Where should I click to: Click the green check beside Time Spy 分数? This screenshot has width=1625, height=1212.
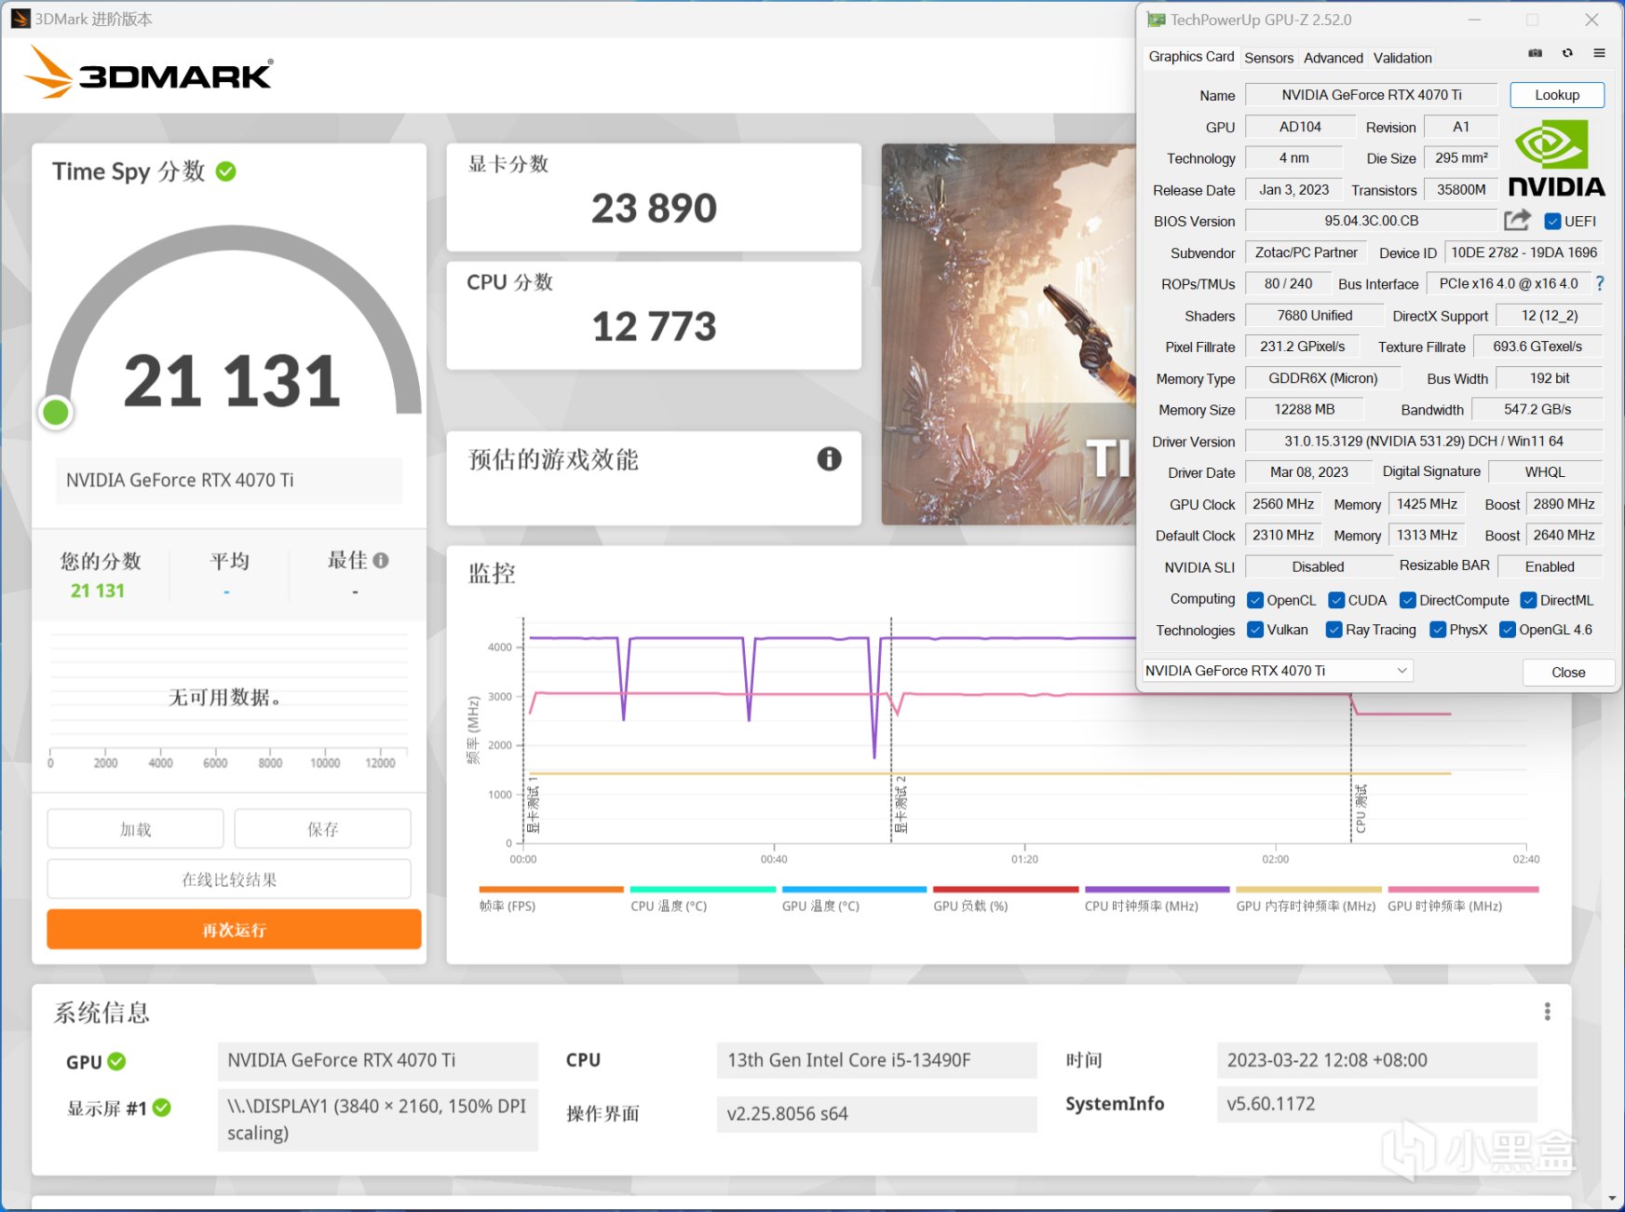225,171
